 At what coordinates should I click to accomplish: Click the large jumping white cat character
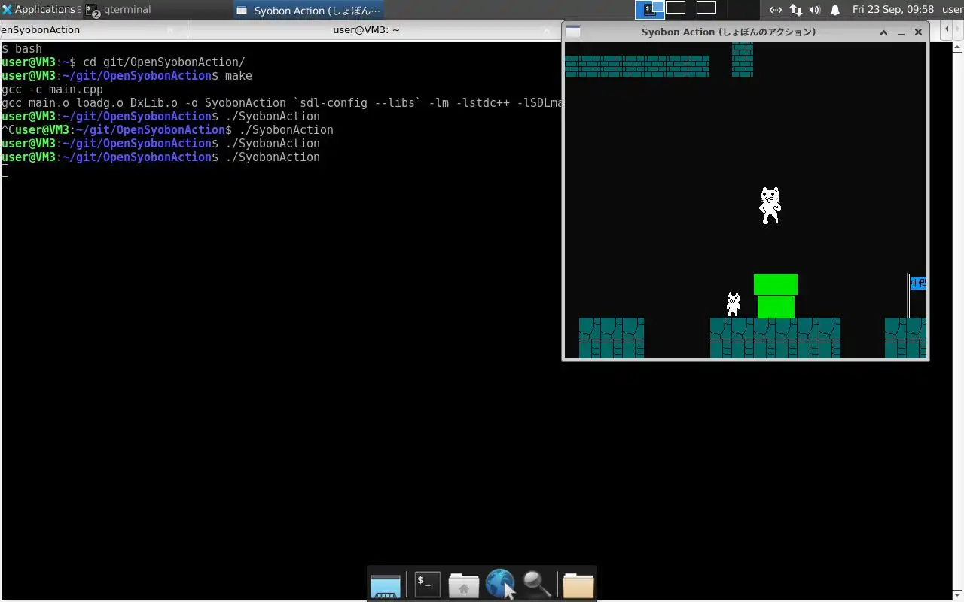pos(770,205)
